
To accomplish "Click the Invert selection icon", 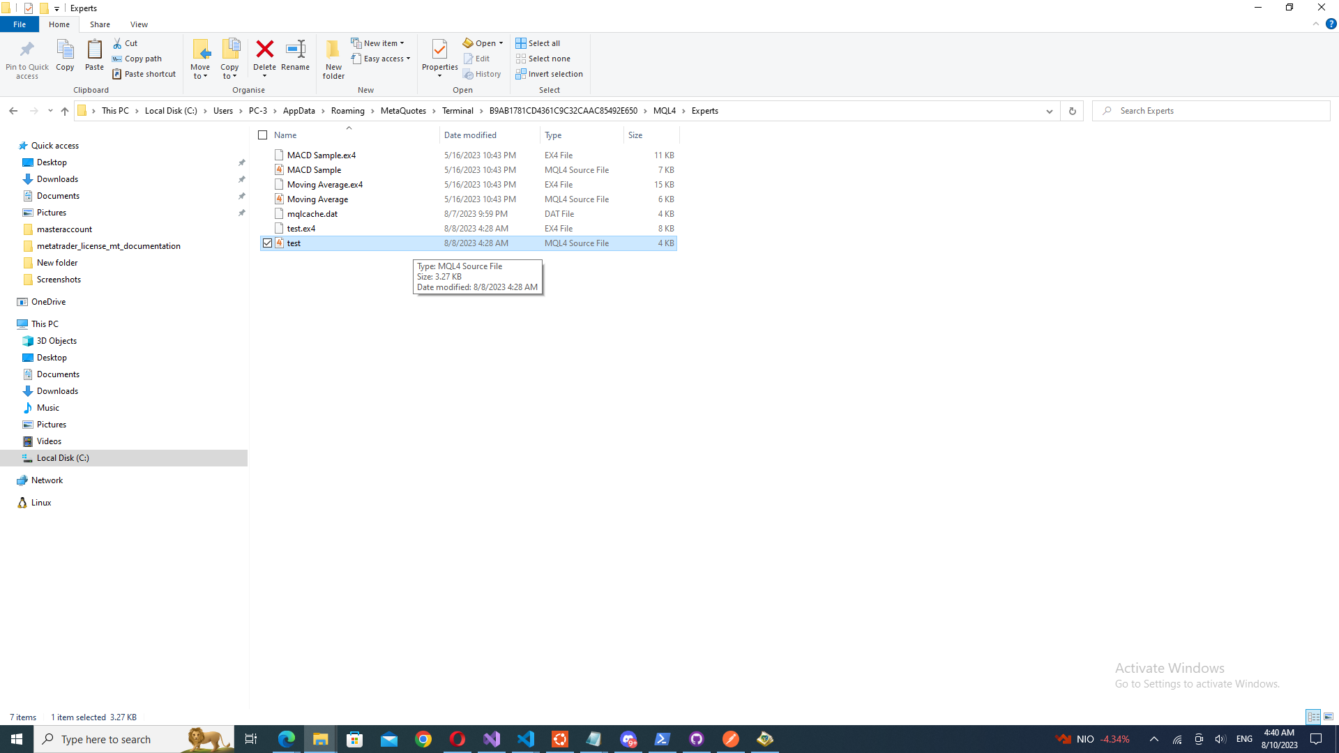I will click(522, 73).
